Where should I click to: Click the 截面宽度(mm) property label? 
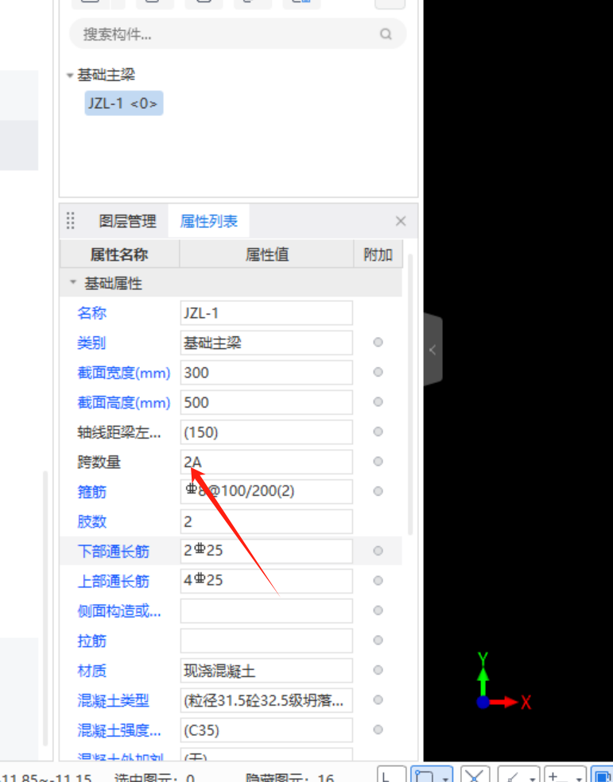click(124, 373)
